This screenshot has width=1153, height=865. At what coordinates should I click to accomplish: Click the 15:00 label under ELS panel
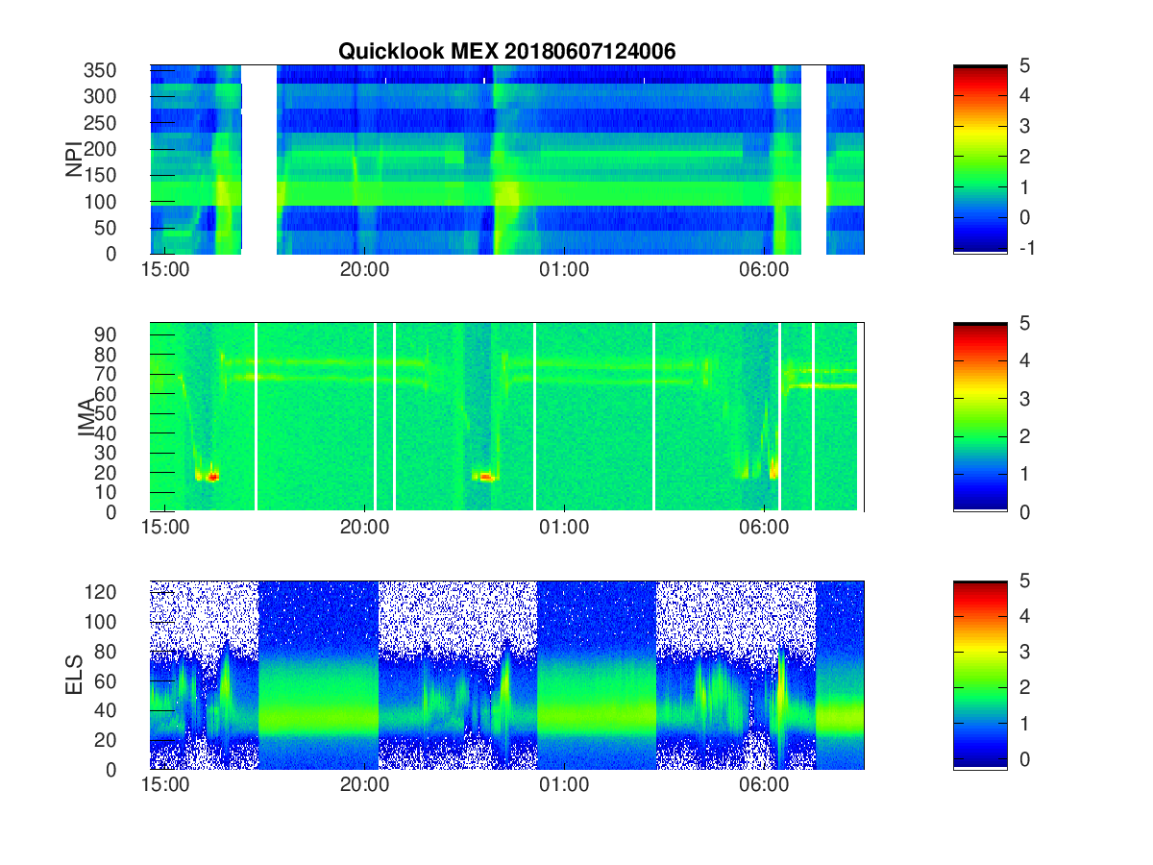(165, 785)
